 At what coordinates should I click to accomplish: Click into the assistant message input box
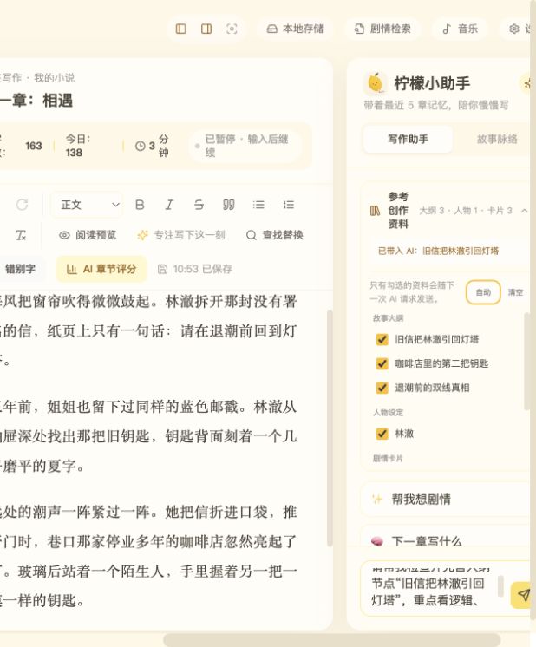[x=431, y=589]
